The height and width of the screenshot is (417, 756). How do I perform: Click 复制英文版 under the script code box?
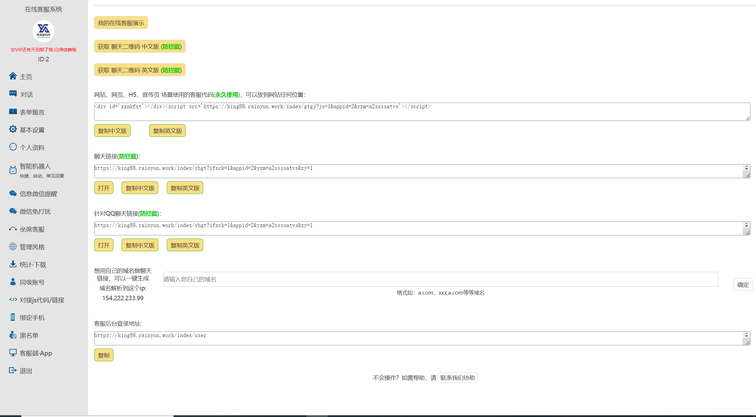[x=167, y=131]
